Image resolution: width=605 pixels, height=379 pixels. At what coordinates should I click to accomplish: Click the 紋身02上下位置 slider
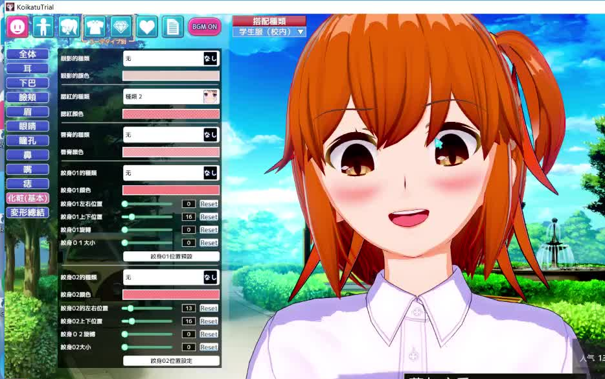pos(147,321)
